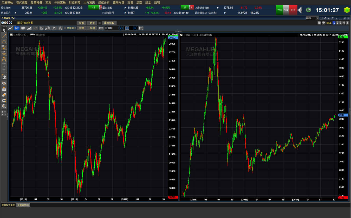Expand arrow next to 上證綜合指數
This screenshot has height=218, width=351.
(218, 8)
